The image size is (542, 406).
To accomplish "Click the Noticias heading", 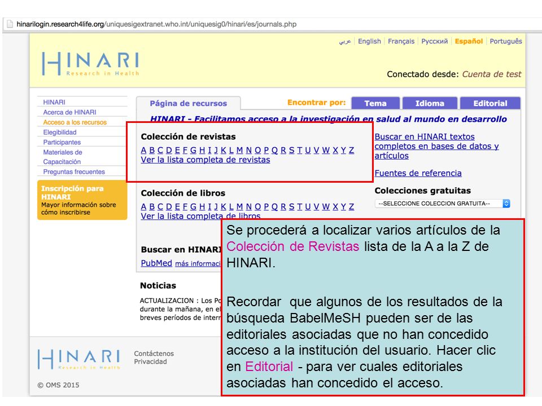I will pos(158,285).
